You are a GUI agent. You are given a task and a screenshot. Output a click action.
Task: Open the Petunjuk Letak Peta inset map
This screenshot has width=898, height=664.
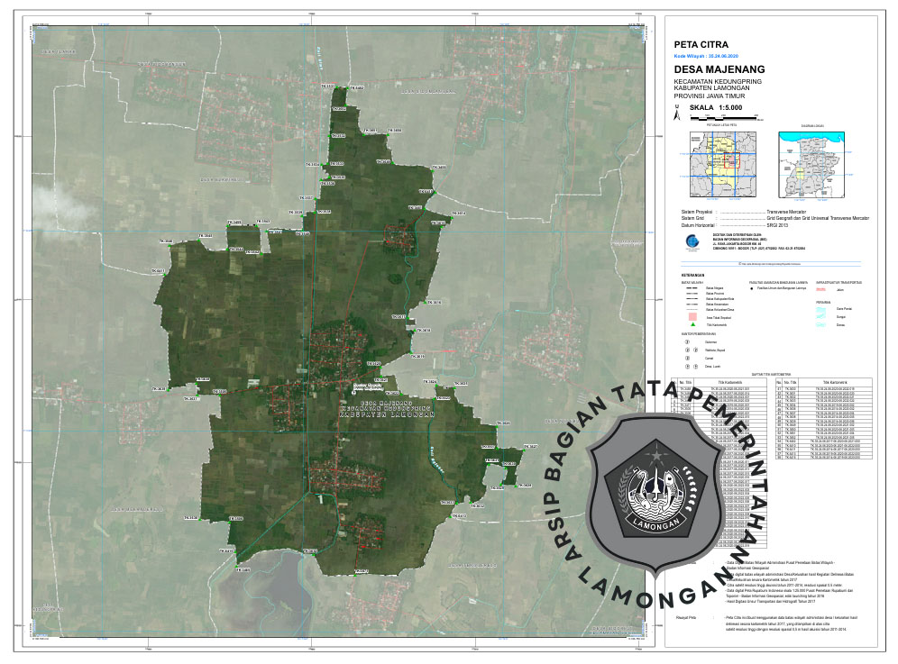[715, 163]
